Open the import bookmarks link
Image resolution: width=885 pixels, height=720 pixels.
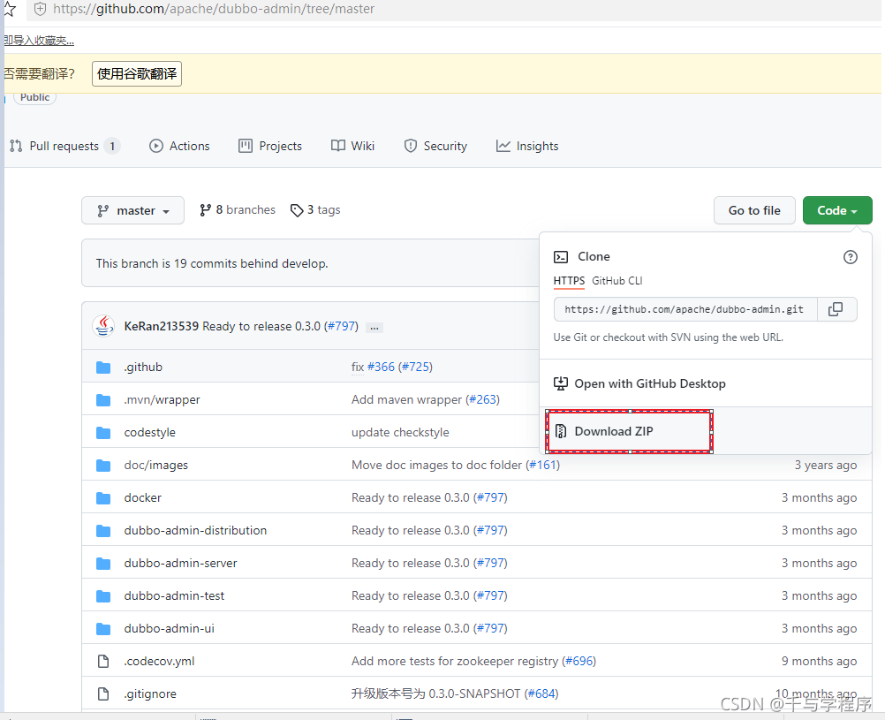[38, 41]
